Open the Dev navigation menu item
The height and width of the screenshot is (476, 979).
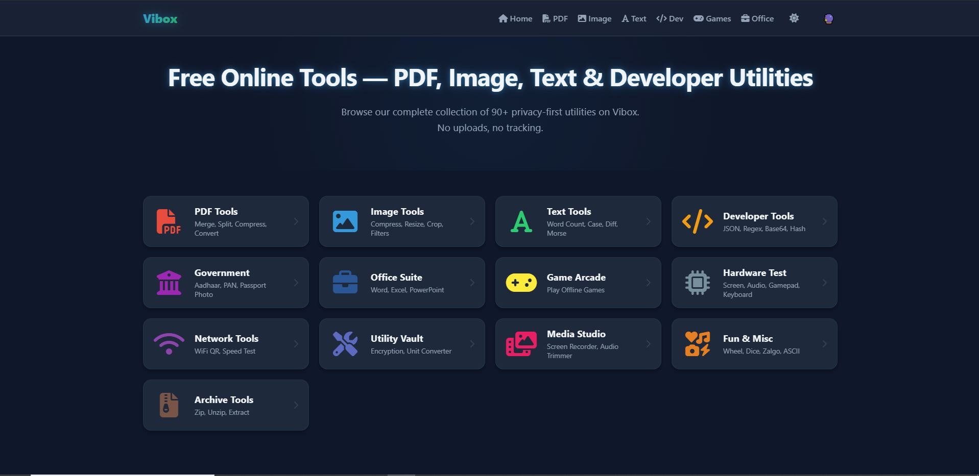coord(670,18)
